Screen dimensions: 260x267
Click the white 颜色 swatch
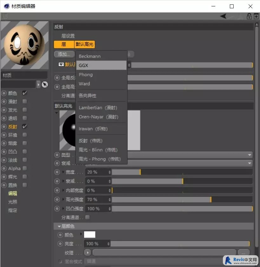click(90, 235)
